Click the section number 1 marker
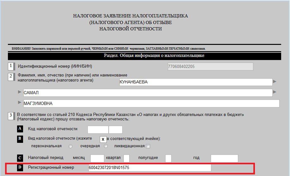 click(x=11, y=66)
